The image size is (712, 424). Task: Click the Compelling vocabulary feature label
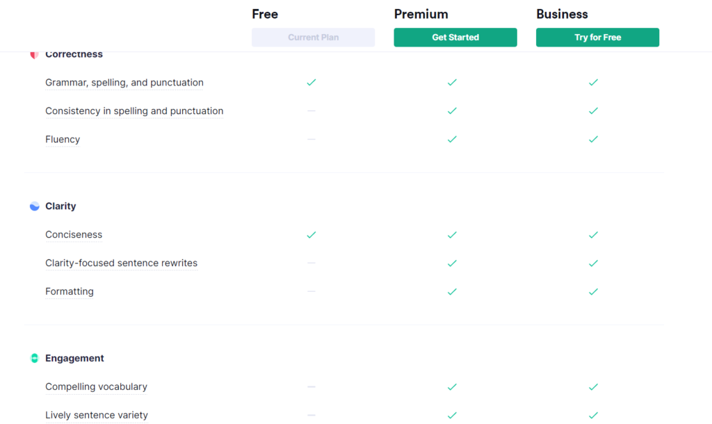(x=96, y=386)
